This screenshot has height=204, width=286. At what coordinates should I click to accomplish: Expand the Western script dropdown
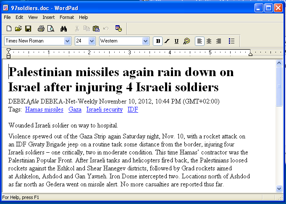145,41
